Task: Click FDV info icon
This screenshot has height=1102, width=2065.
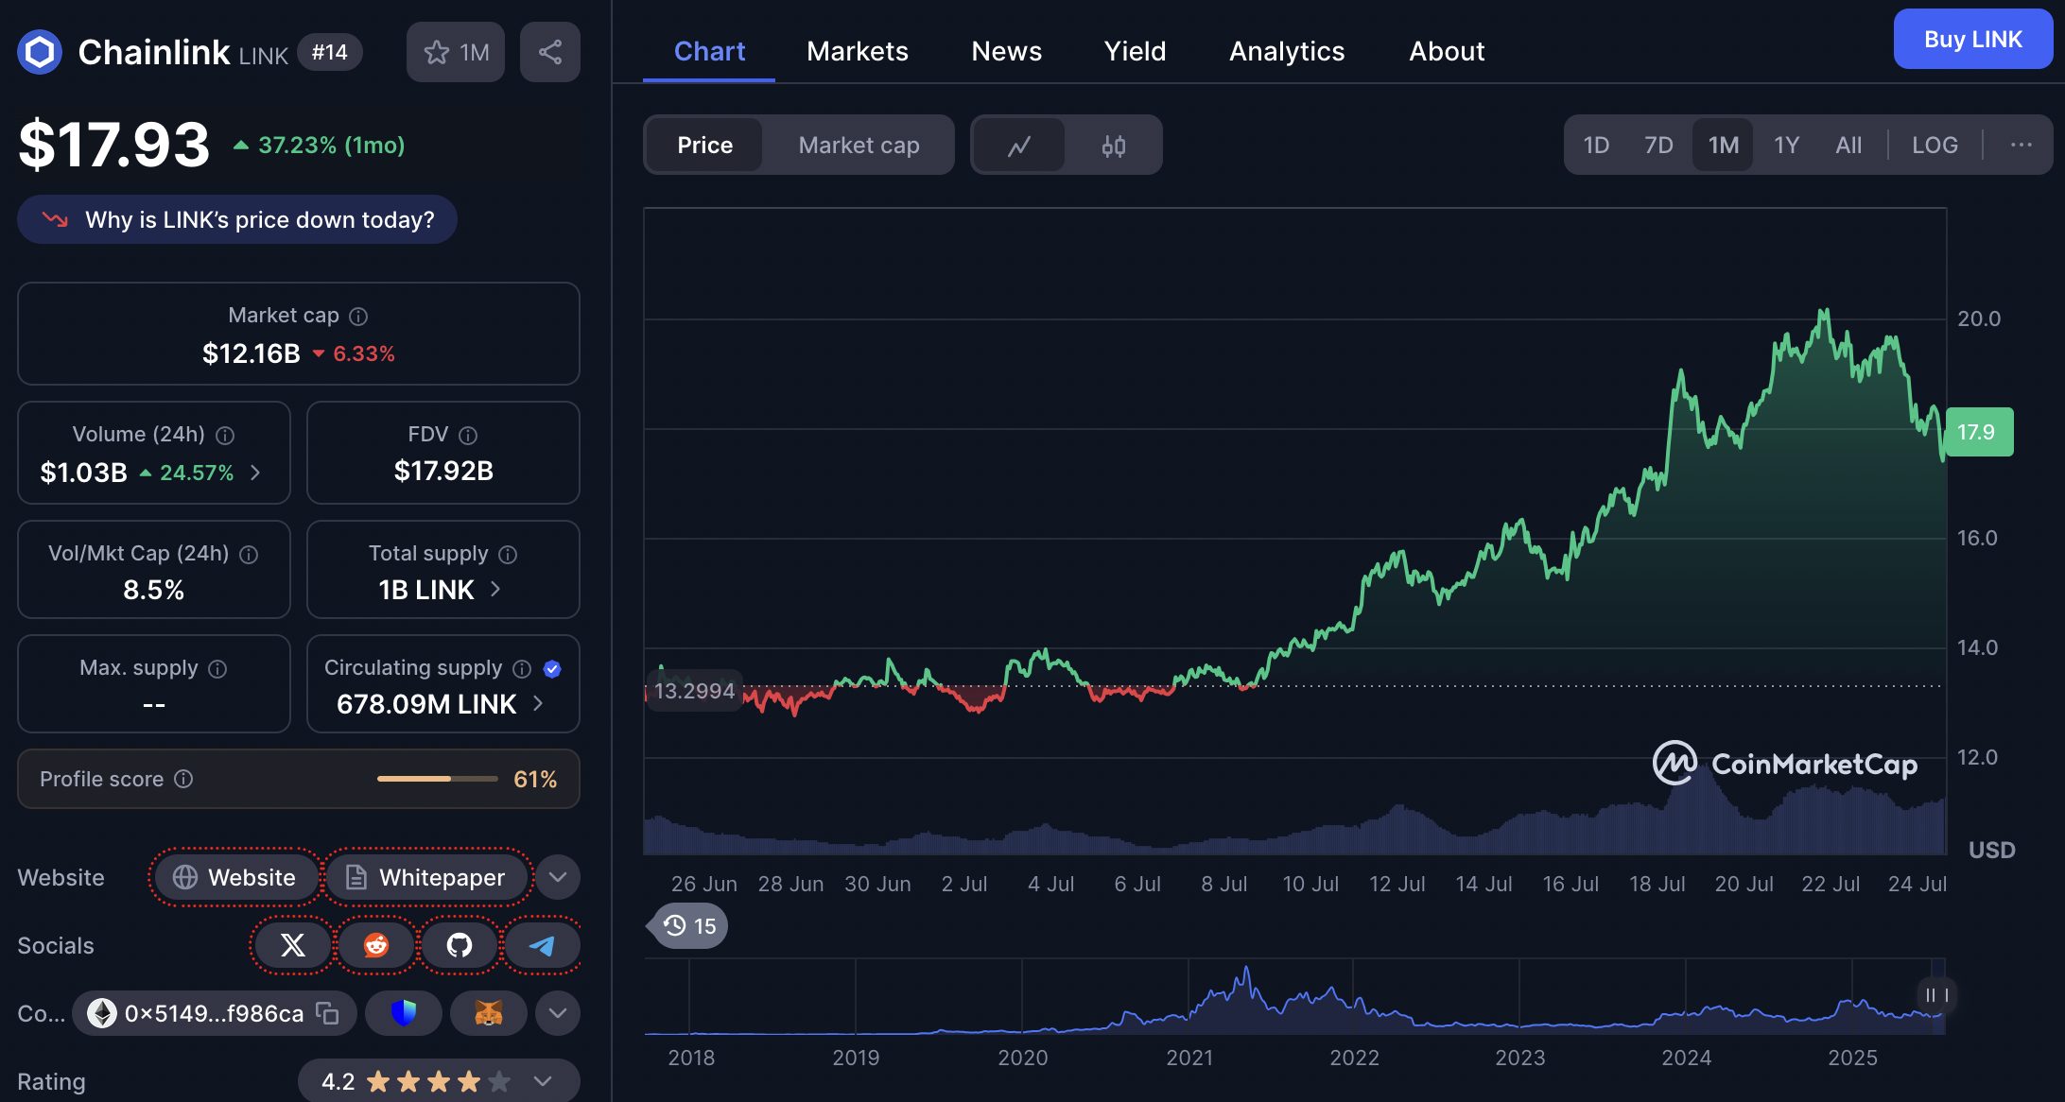Action: pos(468,436)
